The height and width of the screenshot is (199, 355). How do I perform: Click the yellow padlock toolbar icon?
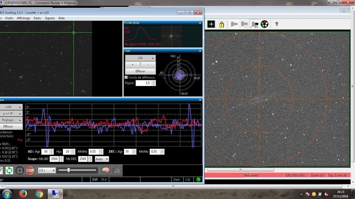click(x=221, y=24)
